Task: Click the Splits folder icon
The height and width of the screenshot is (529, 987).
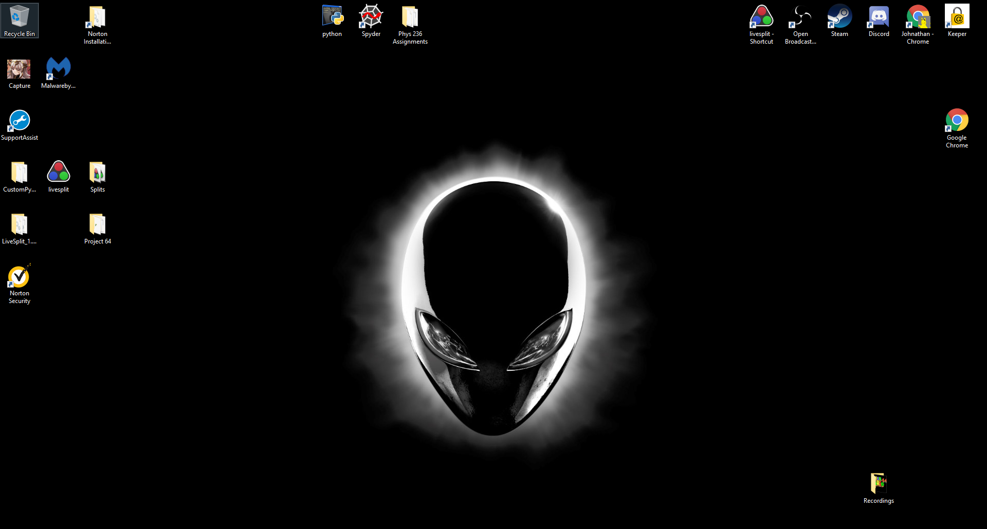Action: click(98, 177)
